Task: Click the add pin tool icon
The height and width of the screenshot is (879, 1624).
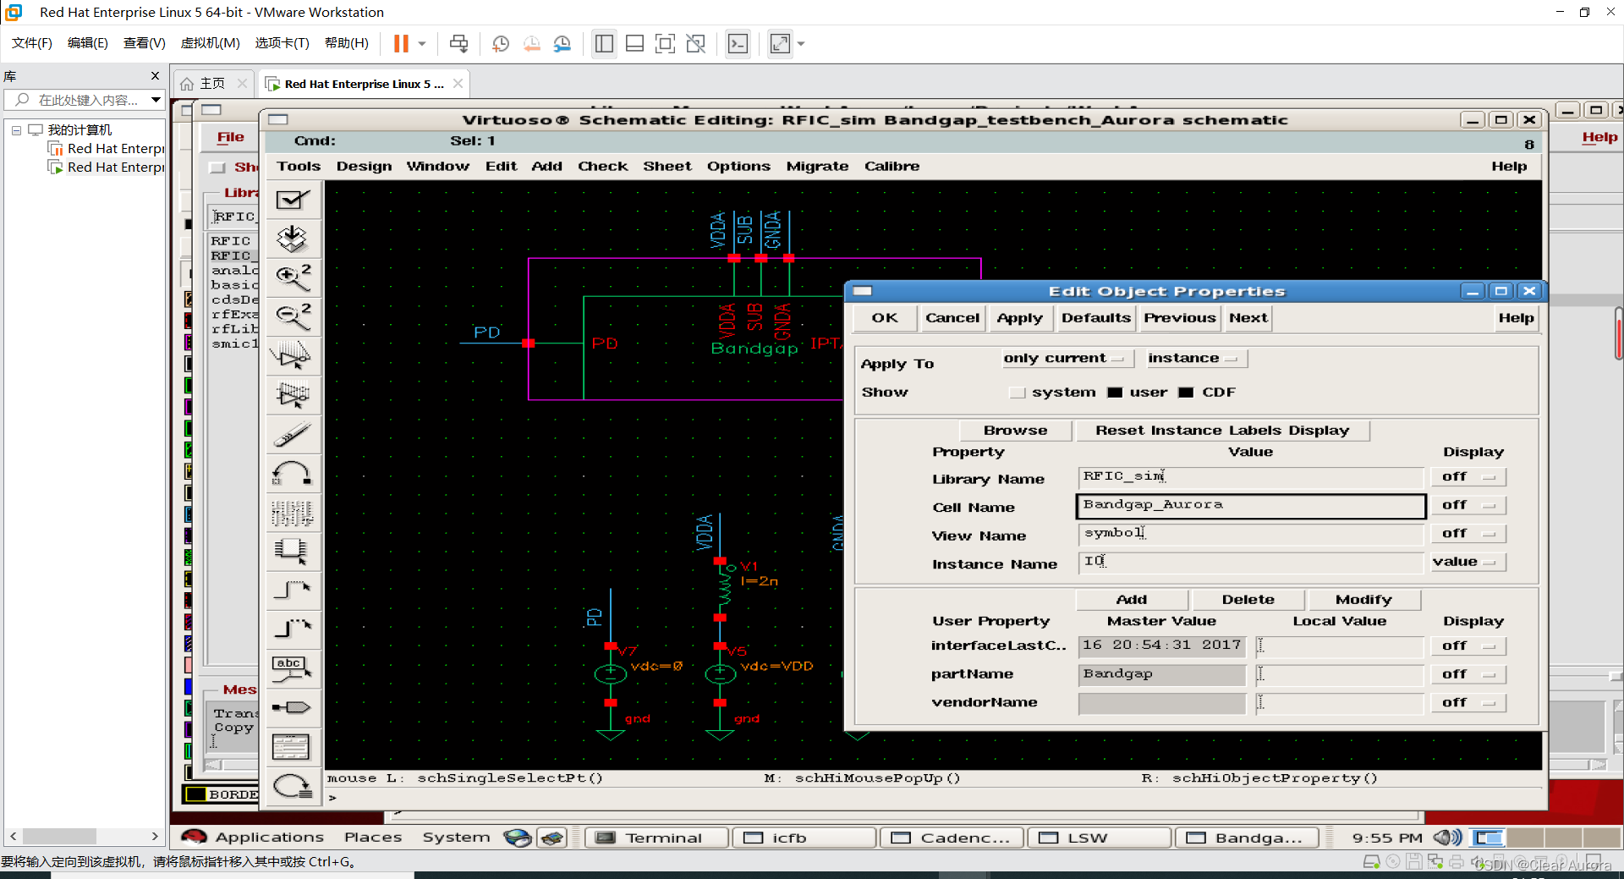Action: (x=293, y=707)
